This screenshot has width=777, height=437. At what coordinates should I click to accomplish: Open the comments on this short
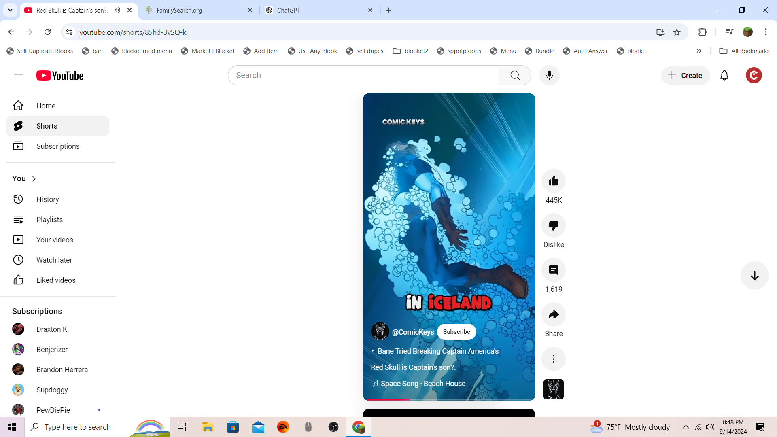point(553,270)
